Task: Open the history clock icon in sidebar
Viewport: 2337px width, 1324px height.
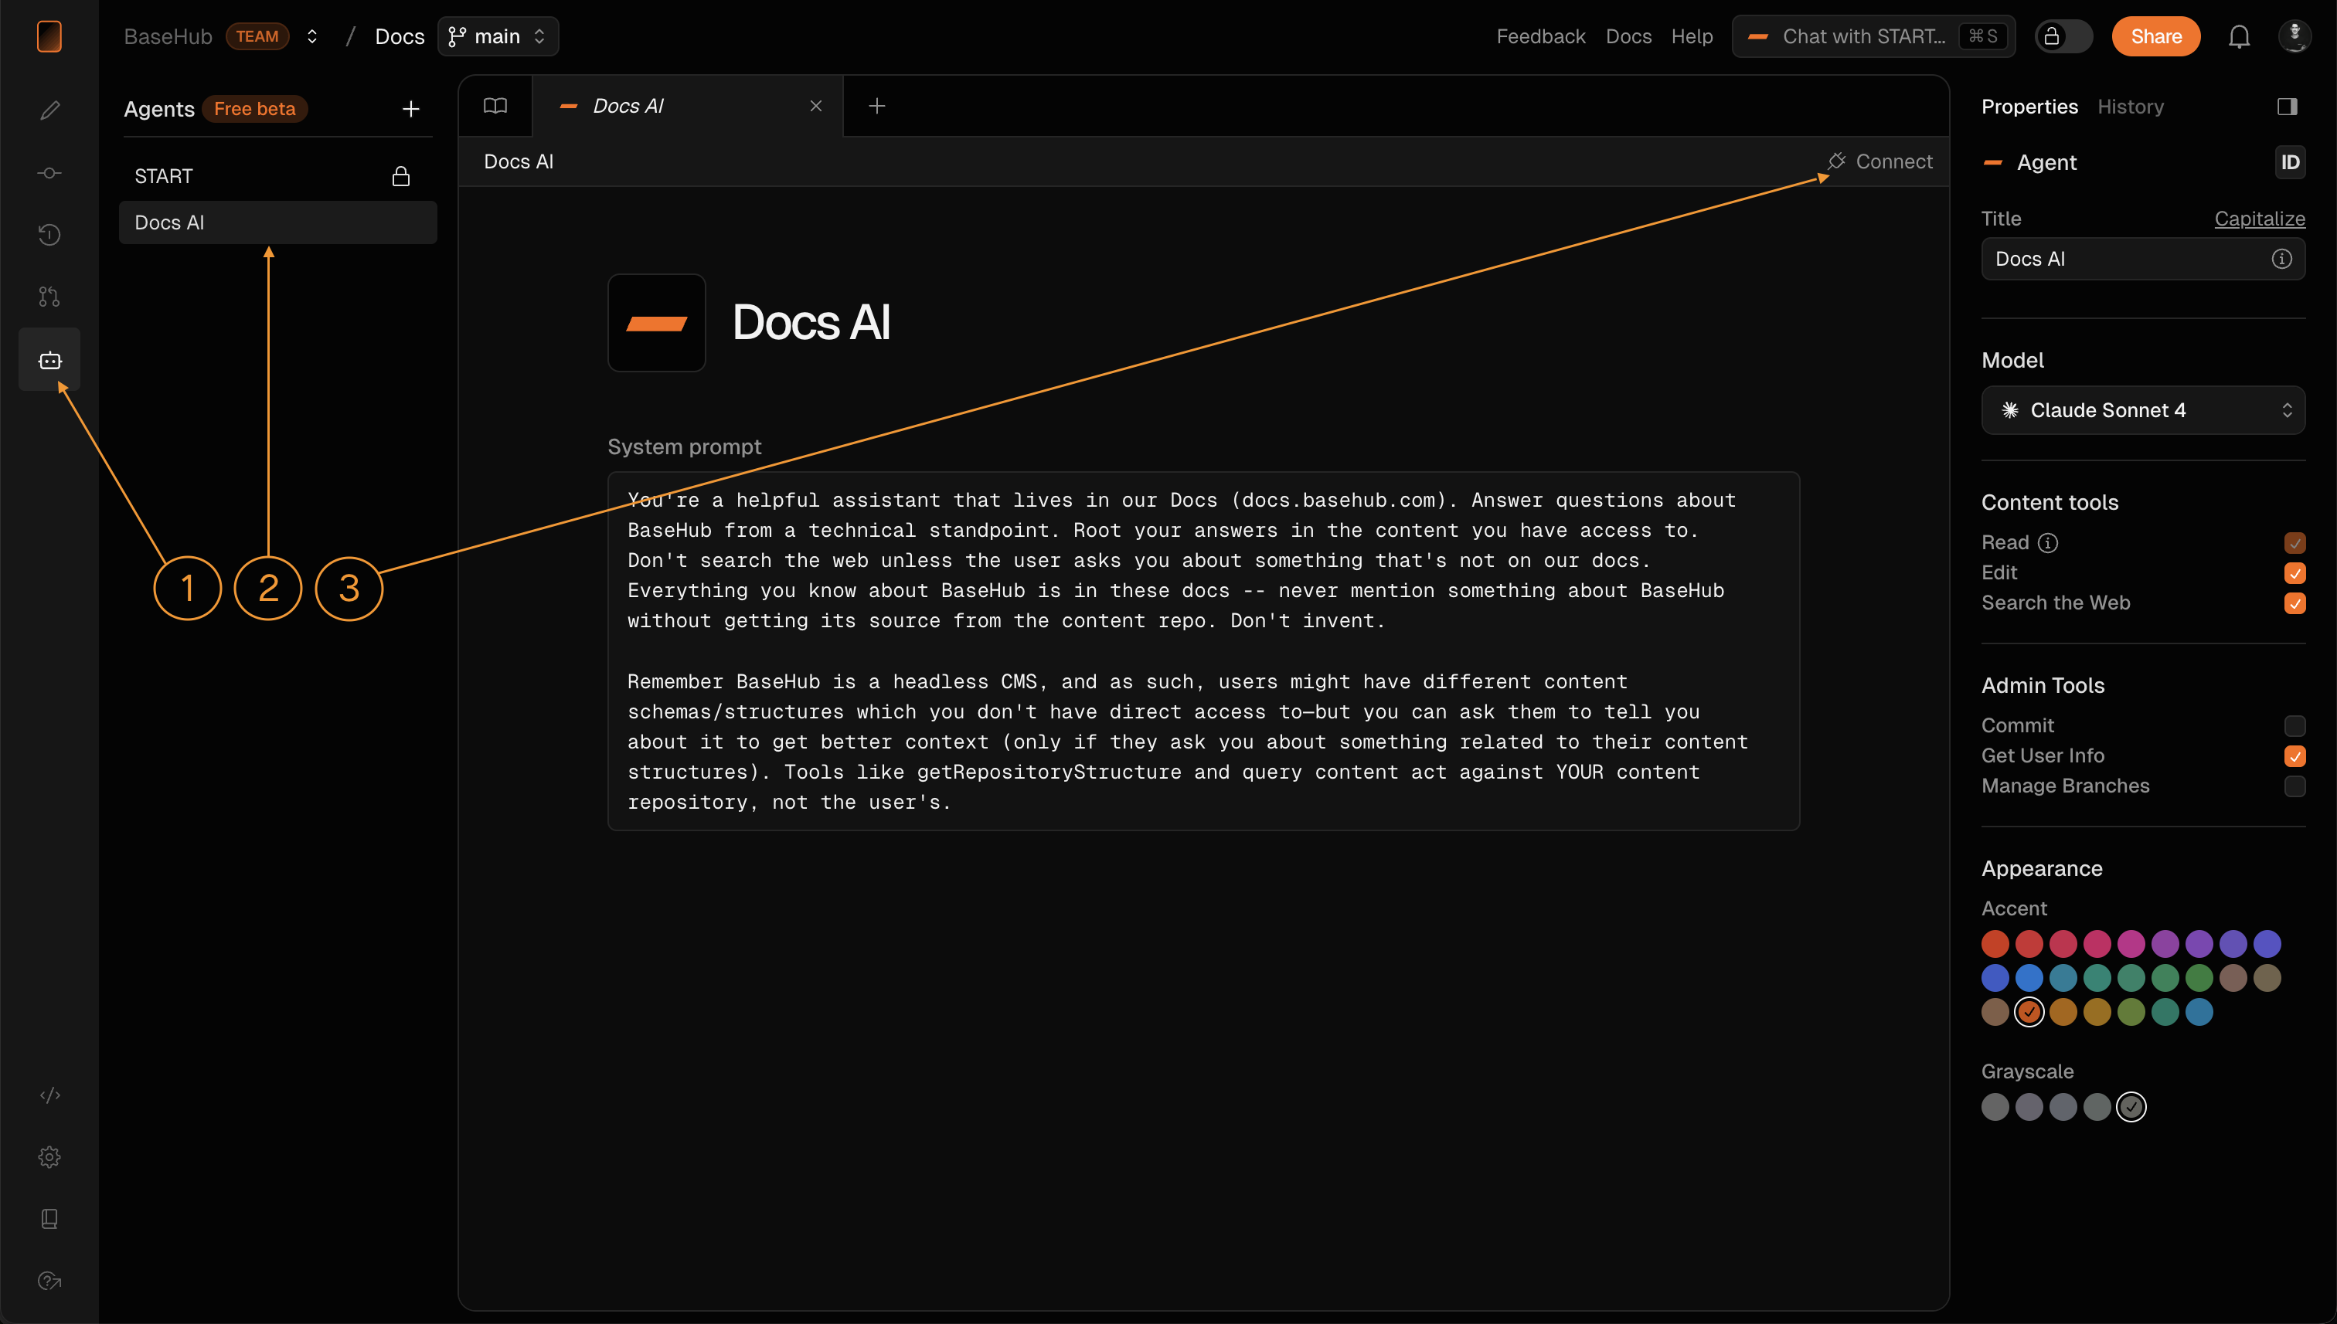Action: click(x=49, y=235)
